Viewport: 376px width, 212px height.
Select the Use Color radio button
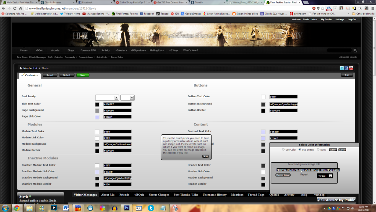click(x=283, y=149)
